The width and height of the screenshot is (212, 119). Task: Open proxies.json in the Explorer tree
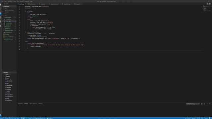coord(9,38)
